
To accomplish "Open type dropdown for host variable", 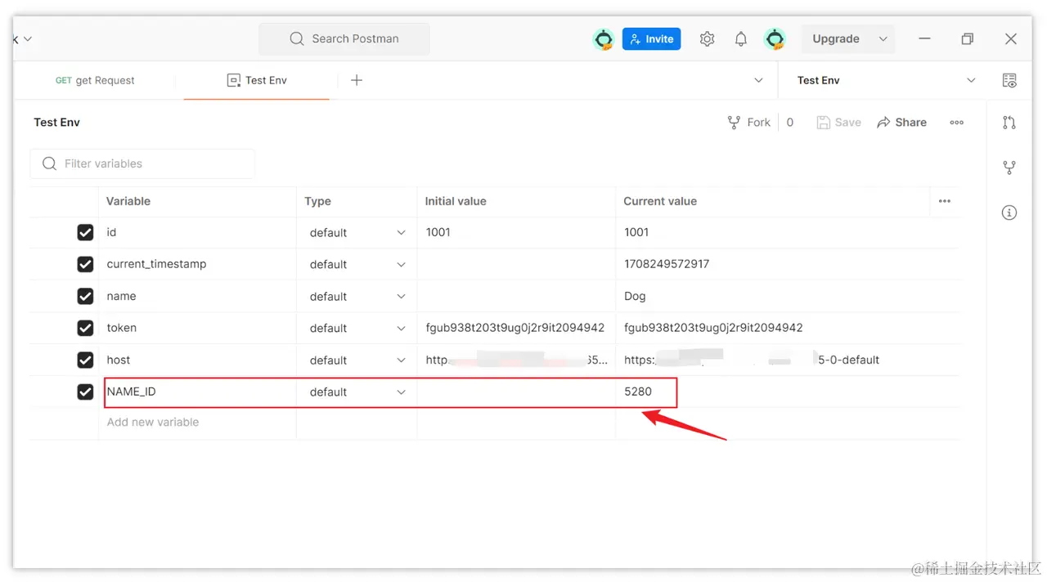I will coord(357,360).
